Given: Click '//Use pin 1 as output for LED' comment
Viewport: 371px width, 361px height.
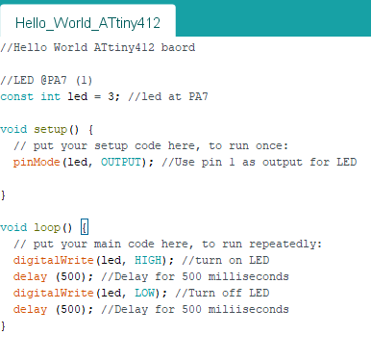Looking at the screenshot, I should 260,162.
